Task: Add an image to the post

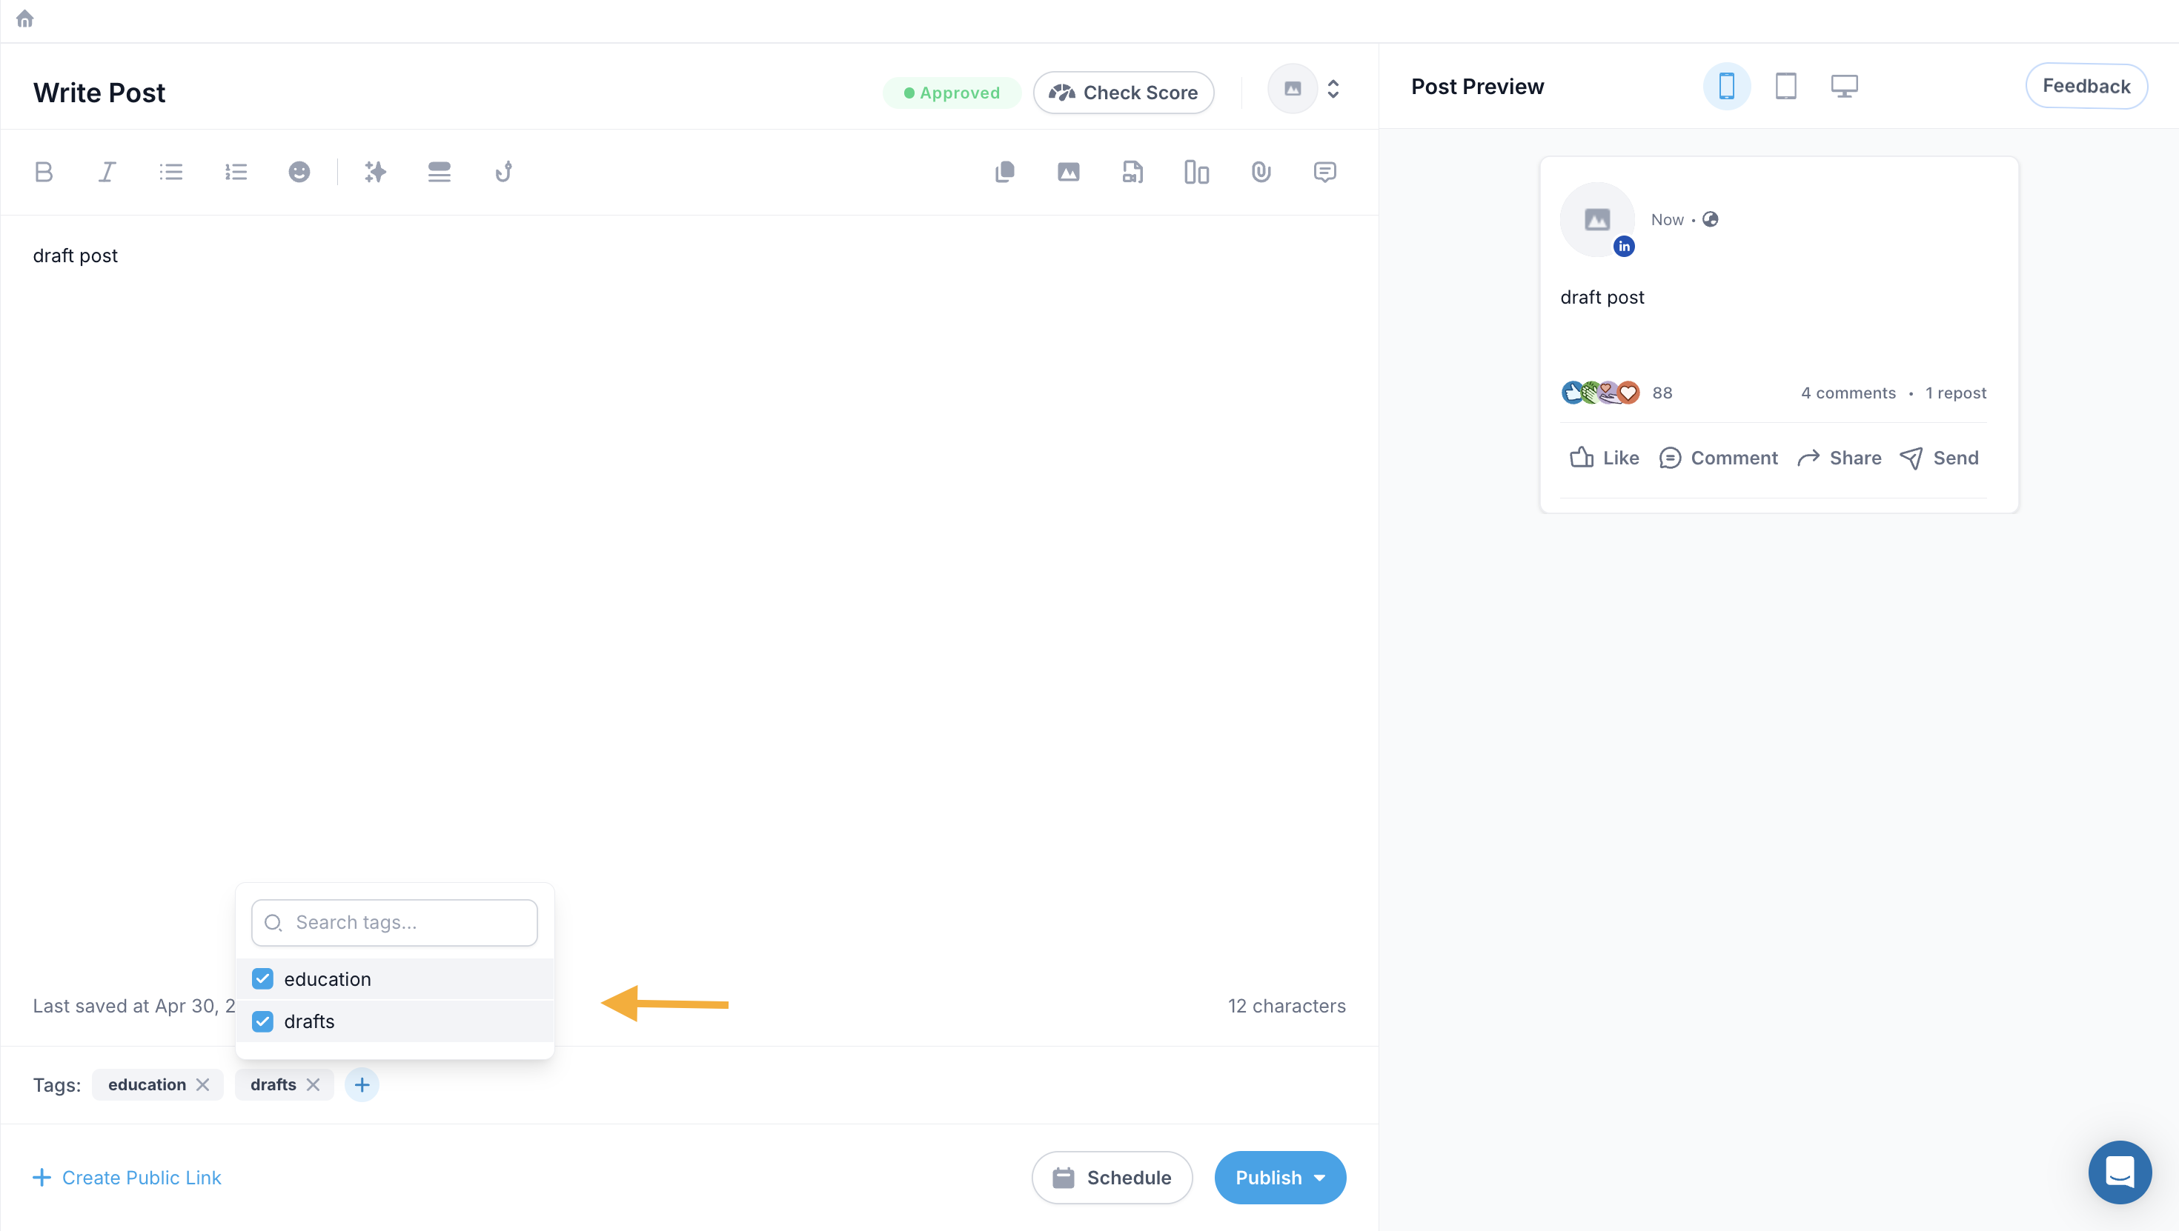Action: (x=1068, y=172)
